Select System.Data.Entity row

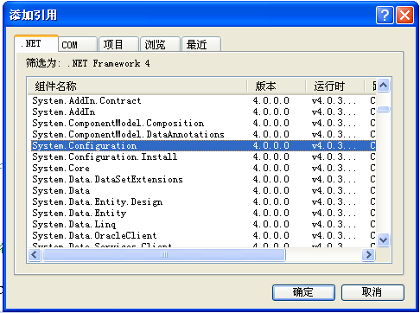(203, 213)
